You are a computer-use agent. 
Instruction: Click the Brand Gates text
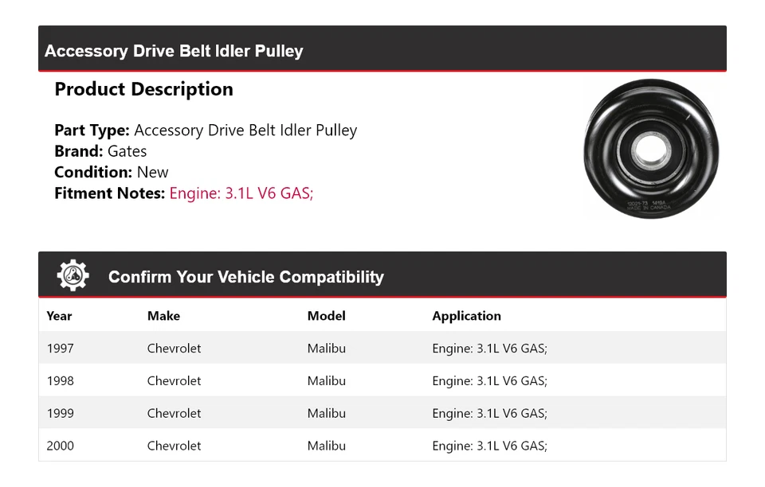100,151
